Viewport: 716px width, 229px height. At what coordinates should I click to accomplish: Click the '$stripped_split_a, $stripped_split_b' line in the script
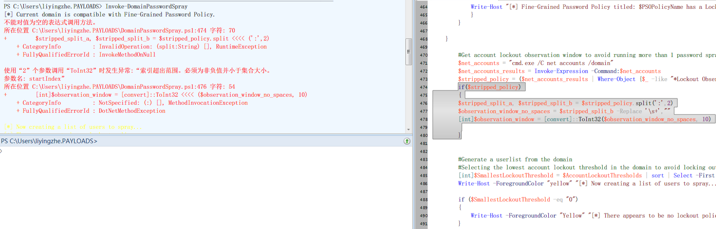pos(565,103)
